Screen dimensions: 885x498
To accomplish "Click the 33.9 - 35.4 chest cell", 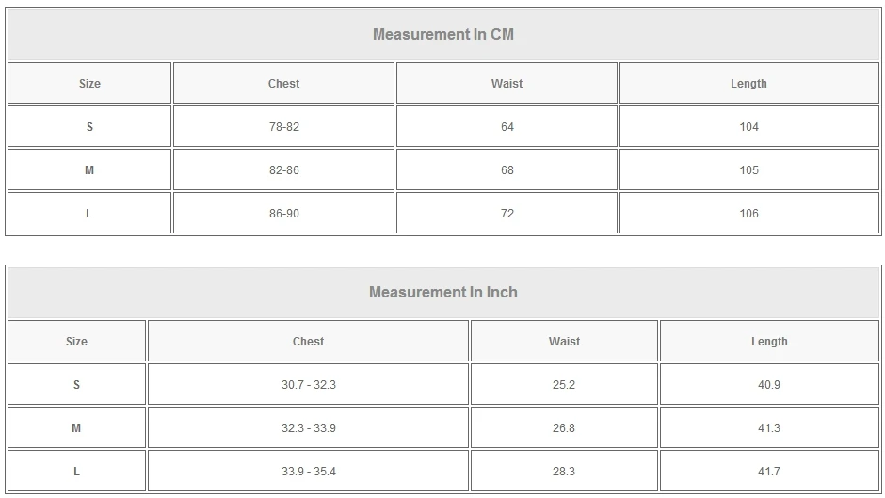I will coord(308,472).
